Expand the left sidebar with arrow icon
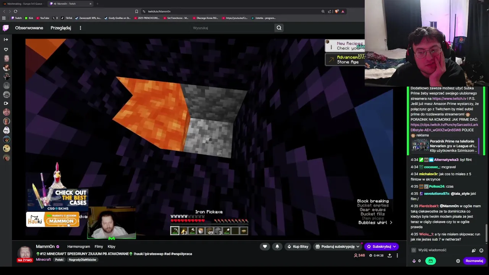489x275 pixels. tap(6, 39)
